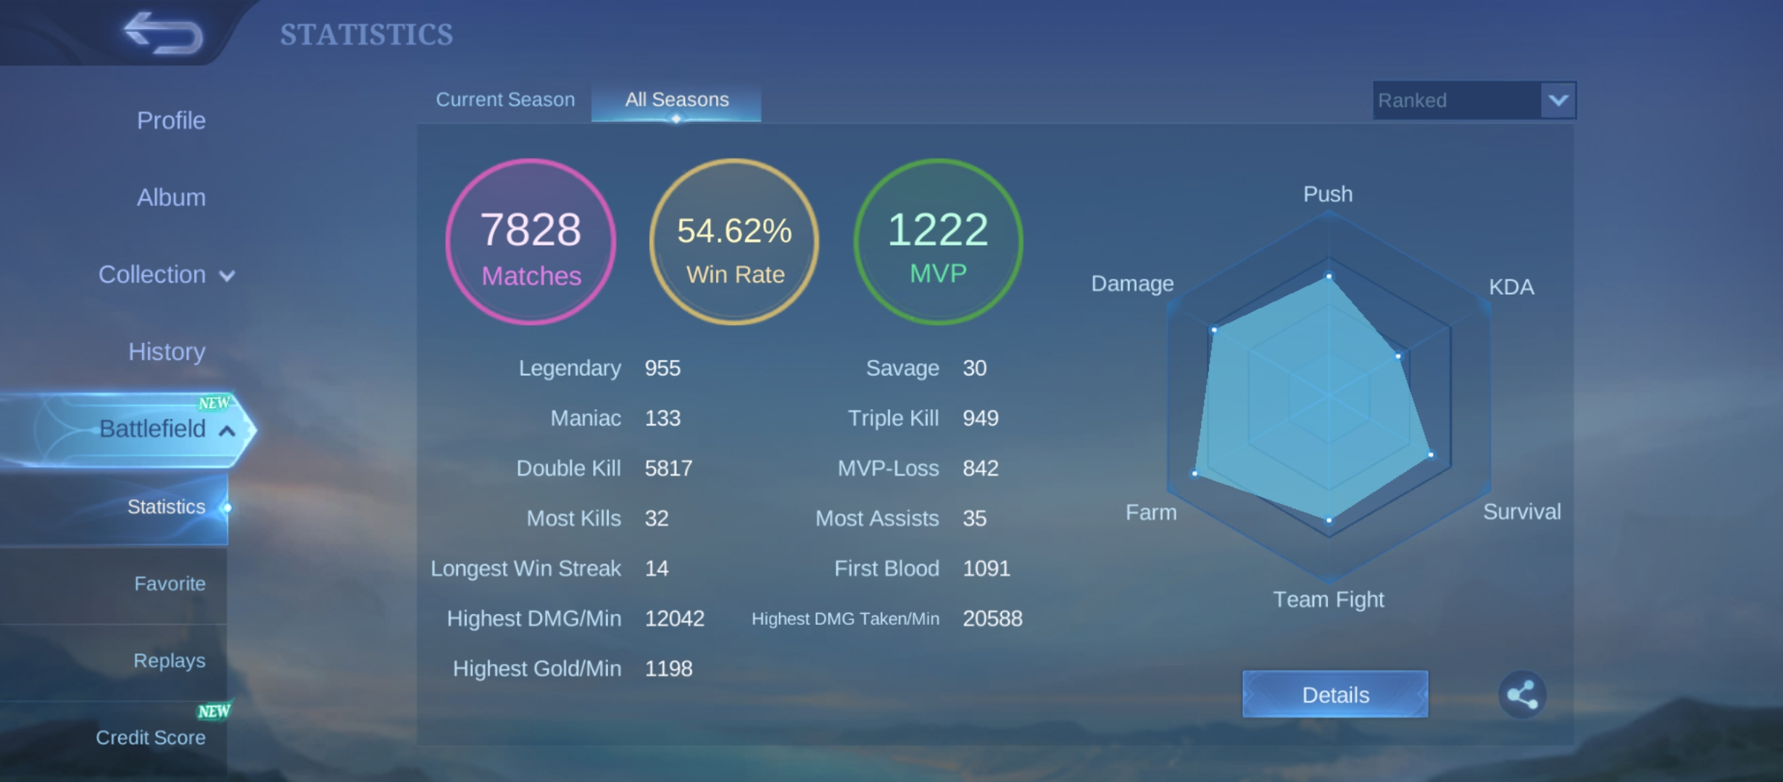
Task: Click the Ranked dropdown arrow icon
Action: [x=1558, y=100]
